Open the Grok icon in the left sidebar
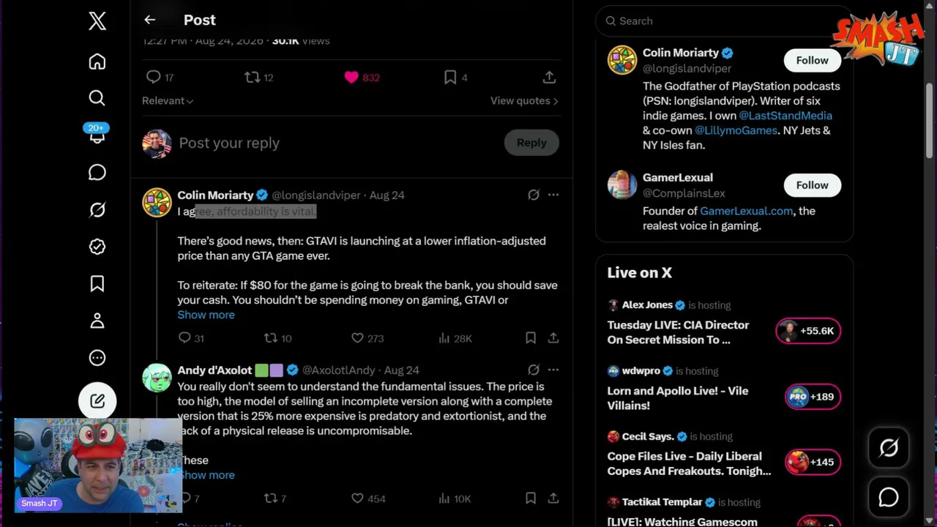Screen dimensions: 937x527 (x=97, y=210)
